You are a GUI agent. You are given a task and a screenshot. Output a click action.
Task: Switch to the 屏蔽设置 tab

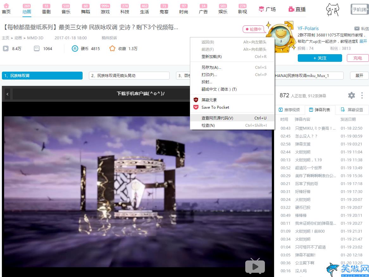click(352, 110)
